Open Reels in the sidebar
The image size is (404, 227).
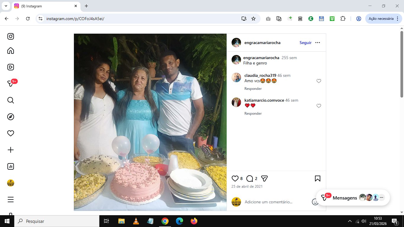pyautogui.click(x=11, y=67)
